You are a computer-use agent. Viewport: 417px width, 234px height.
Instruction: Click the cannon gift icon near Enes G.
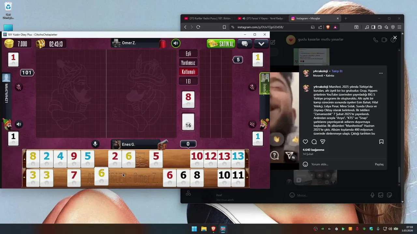[x=163, y=144]
